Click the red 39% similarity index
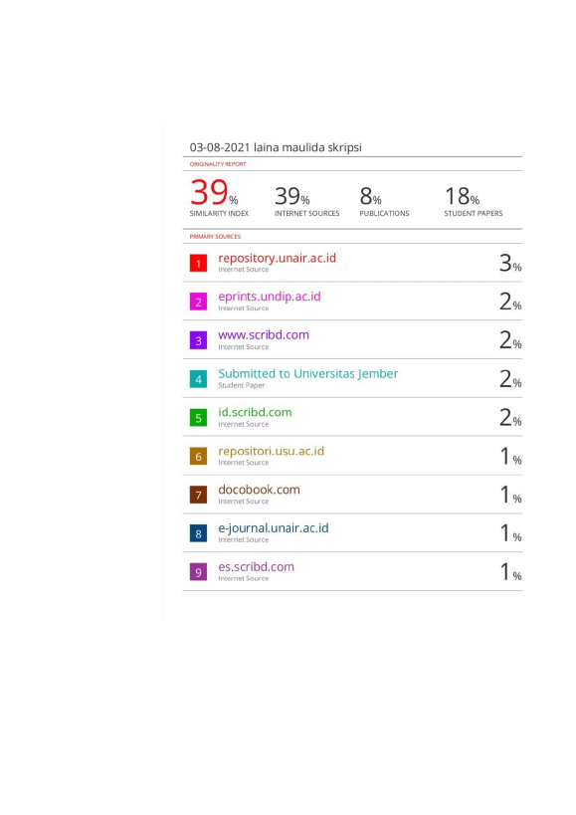 click(x=214, y=192)
